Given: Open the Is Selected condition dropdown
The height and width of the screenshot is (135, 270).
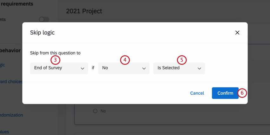Looking at the screenshot, I should point(179,68).
